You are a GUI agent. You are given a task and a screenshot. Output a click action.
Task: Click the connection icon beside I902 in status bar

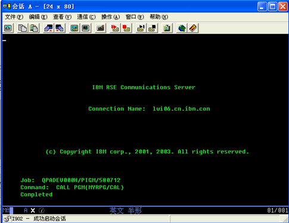pos(7,219)
